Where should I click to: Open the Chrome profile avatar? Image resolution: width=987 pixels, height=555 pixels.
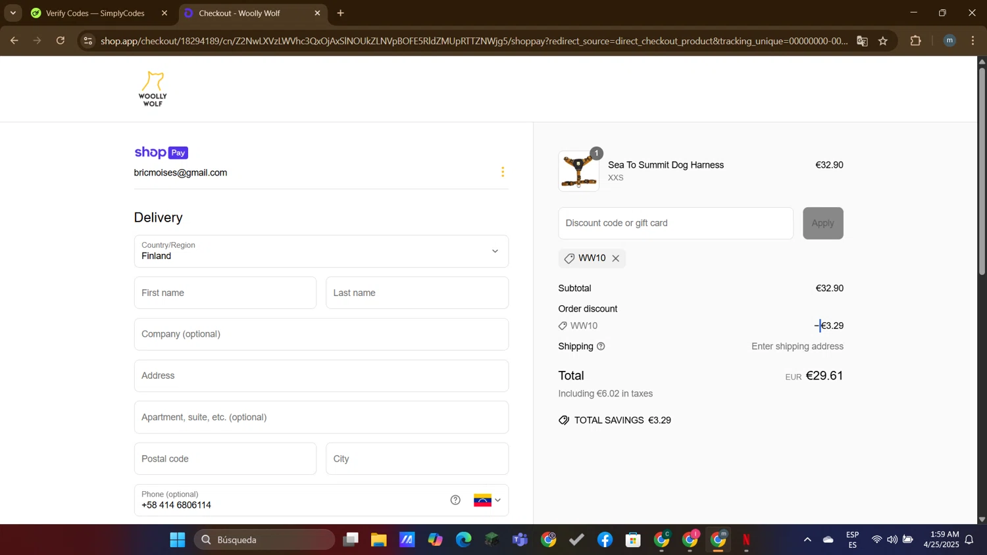pos(949,41)
